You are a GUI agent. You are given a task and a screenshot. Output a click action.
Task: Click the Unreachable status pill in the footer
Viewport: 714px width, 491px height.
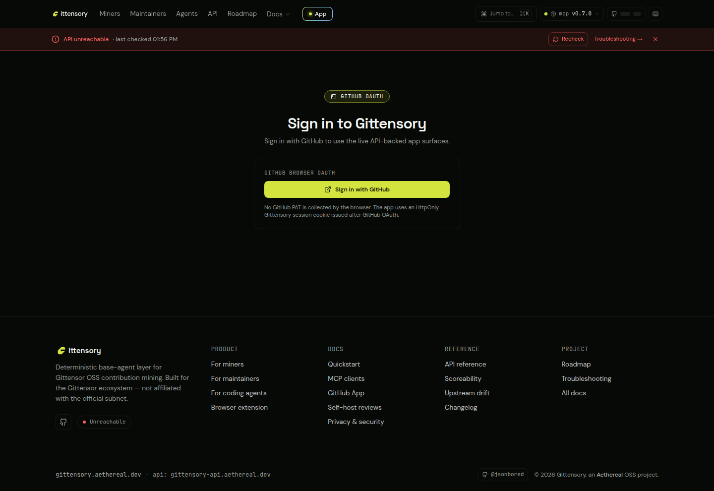click(104, 422)
